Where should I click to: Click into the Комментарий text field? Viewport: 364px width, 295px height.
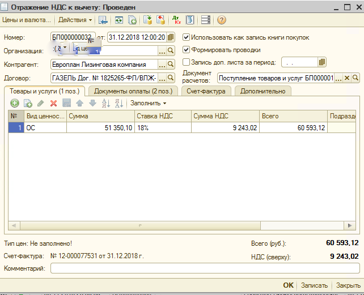pyautogui.click(x=204, y=269)
